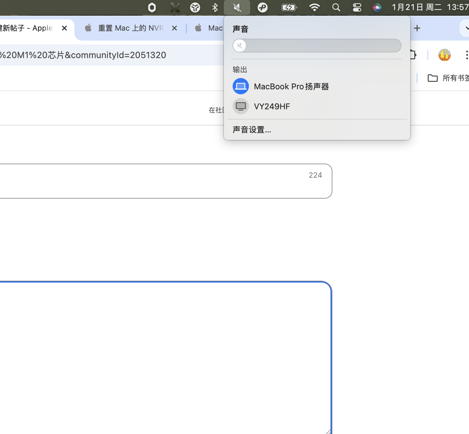Open 声音设置... in the sound menu
Screen dimensions: 469x434
(252, 130)
